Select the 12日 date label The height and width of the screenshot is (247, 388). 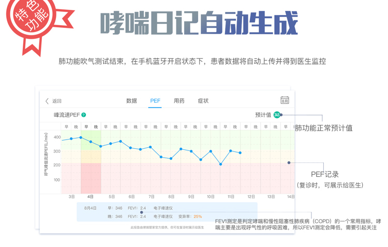tap(251, 196)
